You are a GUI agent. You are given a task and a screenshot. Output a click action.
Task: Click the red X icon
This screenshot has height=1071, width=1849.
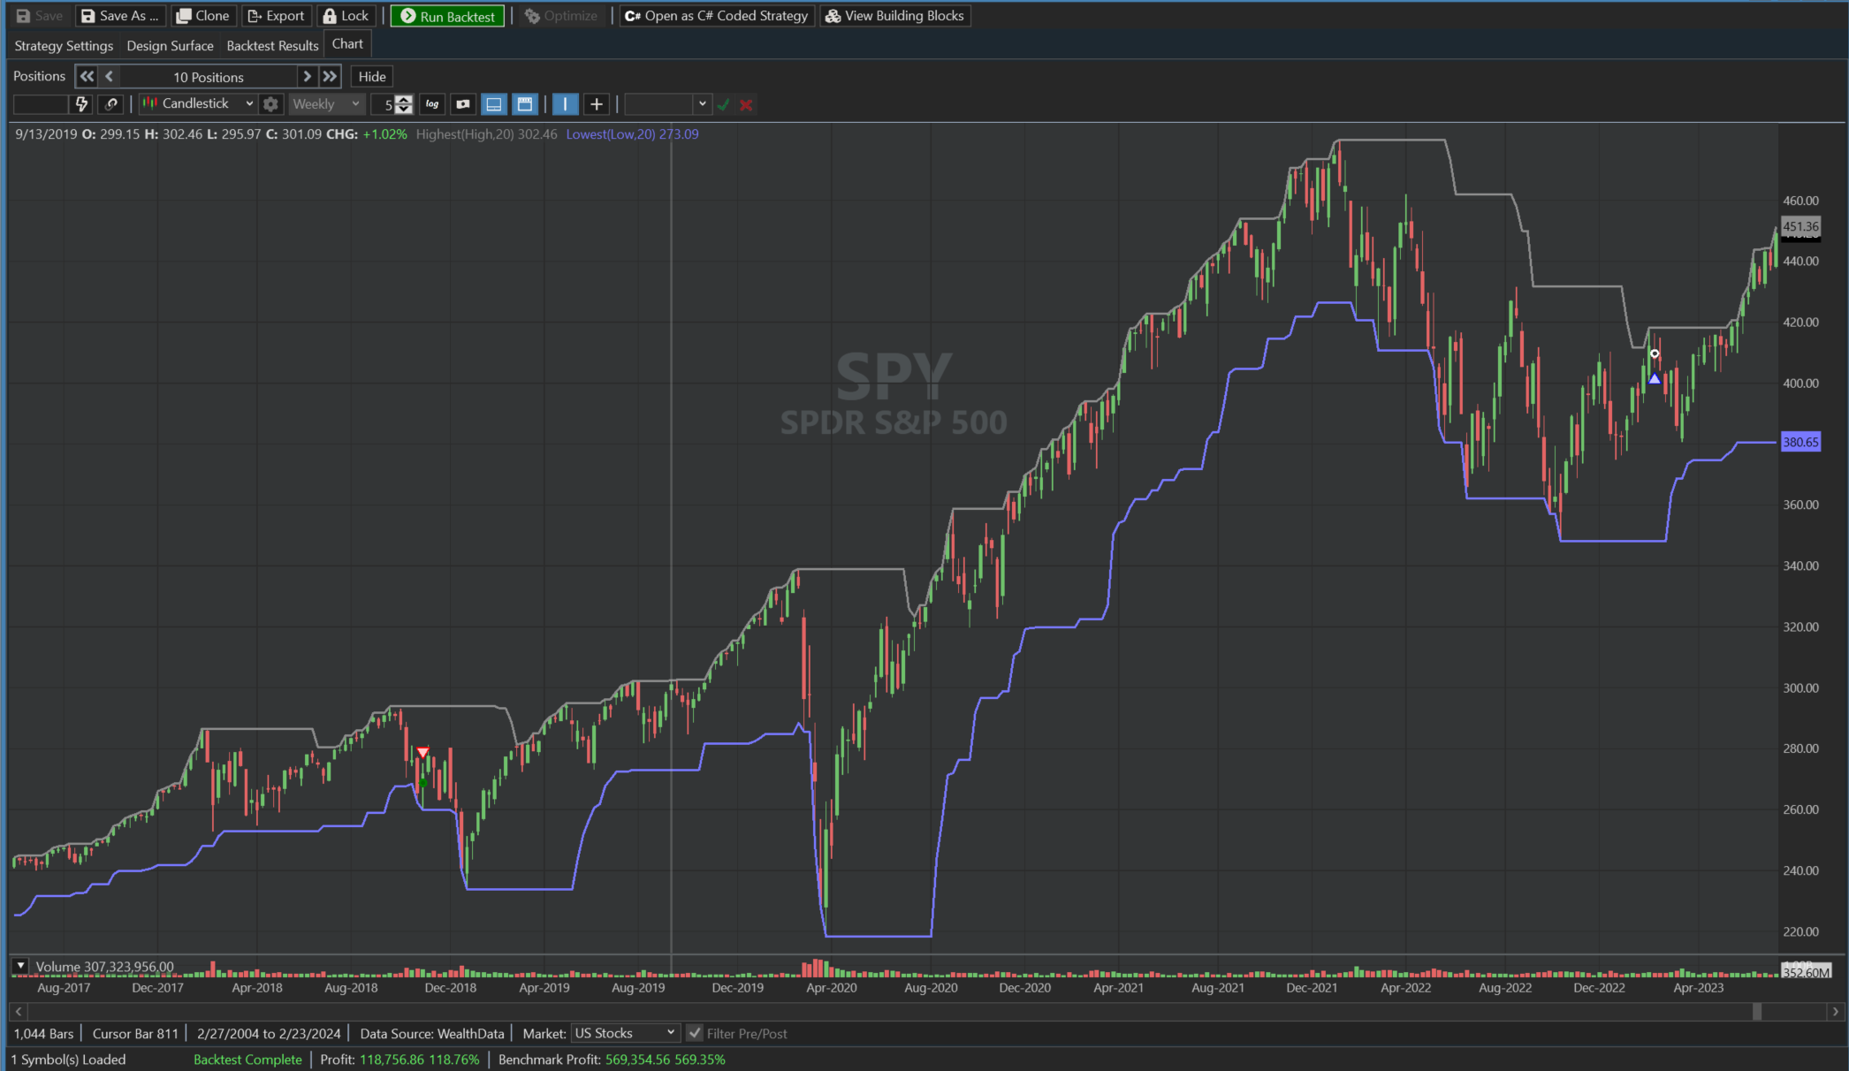[x=746, y=104]
